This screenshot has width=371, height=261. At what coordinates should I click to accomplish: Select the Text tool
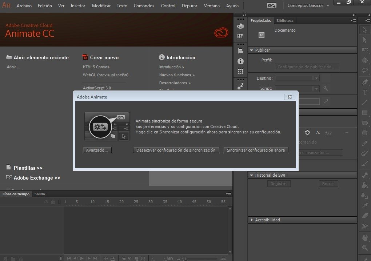(364, 92)
